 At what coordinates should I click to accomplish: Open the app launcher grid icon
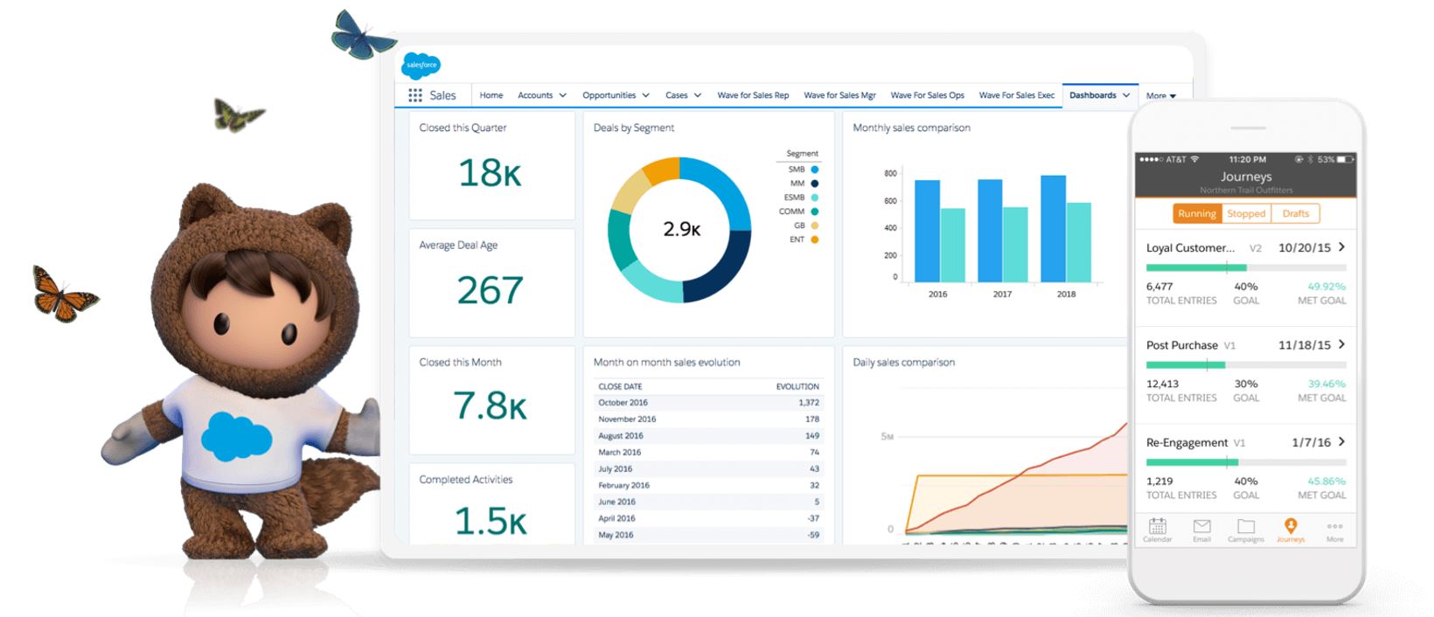coord(414,95)
